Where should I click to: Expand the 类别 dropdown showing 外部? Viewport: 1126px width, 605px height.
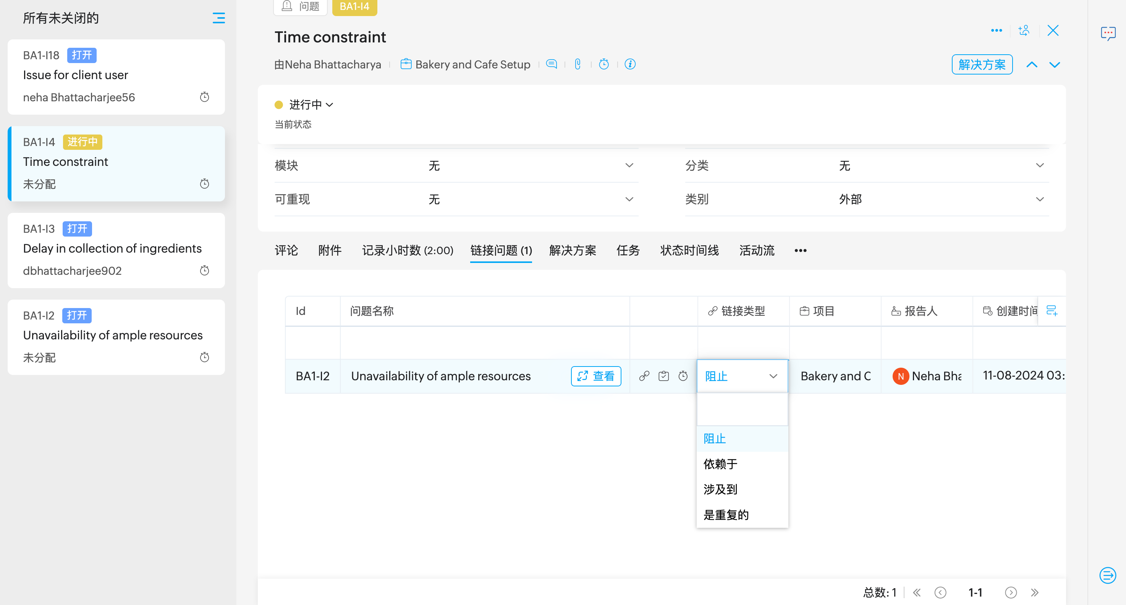[1039, 200]
